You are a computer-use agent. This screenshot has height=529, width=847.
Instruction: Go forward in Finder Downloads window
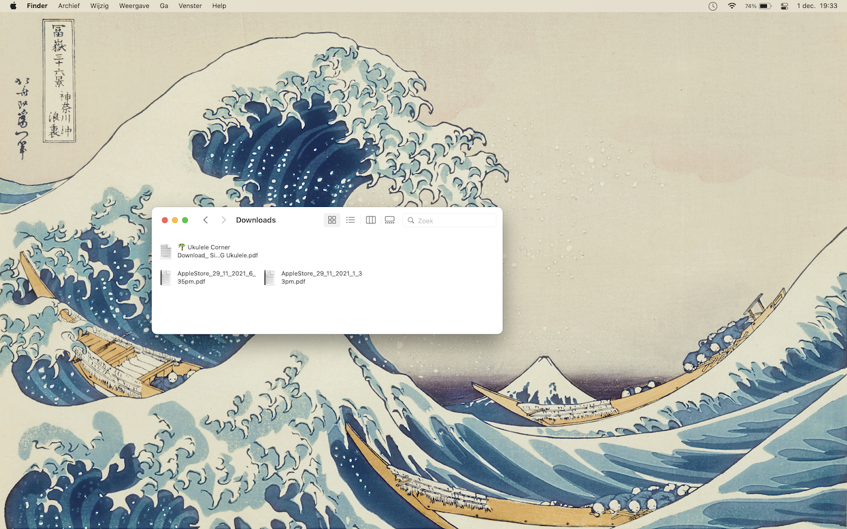point(224,220)
